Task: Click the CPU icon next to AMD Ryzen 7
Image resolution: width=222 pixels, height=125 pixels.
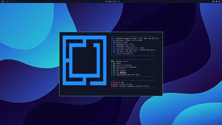Action: click(114, 40)
